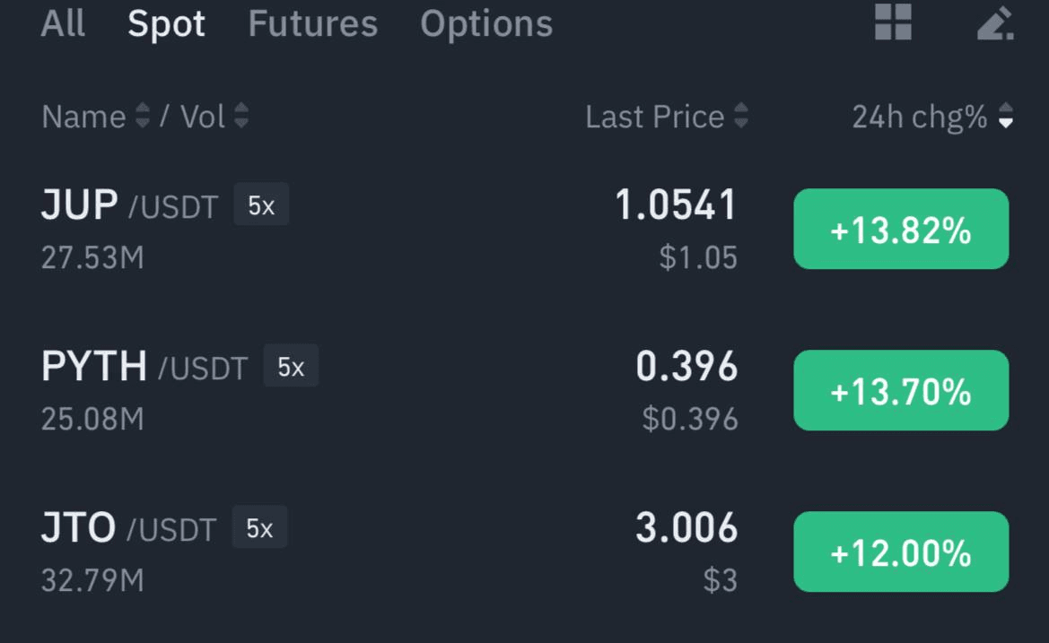Click JUP 5x leverage badge
Screen dimensions: 1049x643
point(261,204)
